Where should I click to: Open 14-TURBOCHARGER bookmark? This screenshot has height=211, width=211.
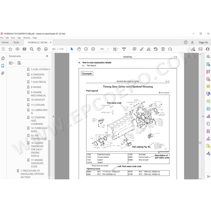tap(39, 130)
